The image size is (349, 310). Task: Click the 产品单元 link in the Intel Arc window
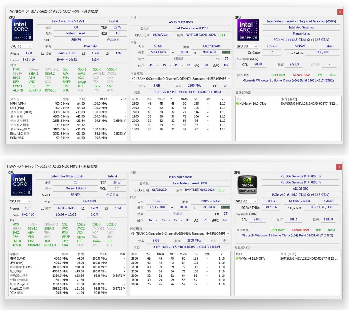[113, 40]
